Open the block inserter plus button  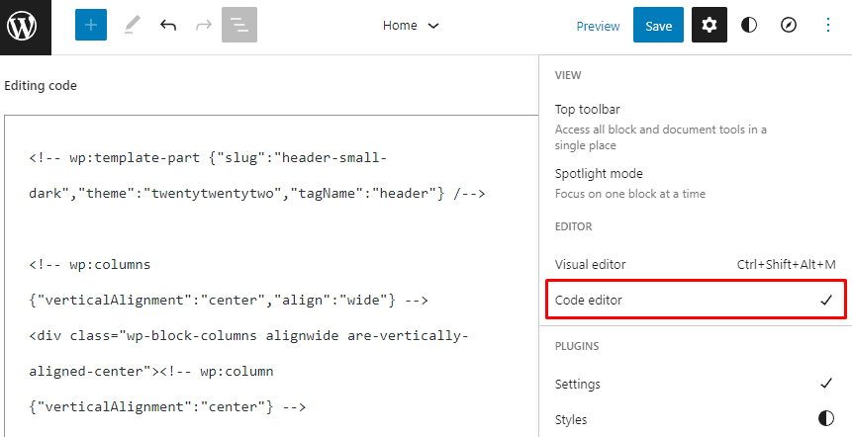[90, 26]
